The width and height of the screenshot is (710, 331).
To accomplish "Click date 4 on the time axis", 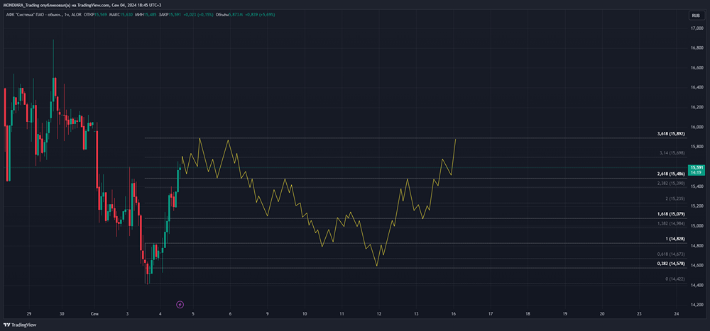I will tap(160, 314).
